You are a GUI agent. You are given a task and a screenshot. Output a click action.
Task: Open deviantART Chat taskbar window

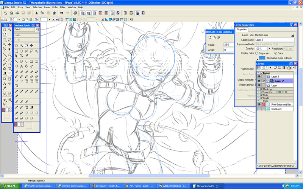[x=106, y=186]
